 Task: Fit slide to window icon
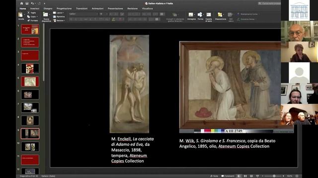point(297,176)
